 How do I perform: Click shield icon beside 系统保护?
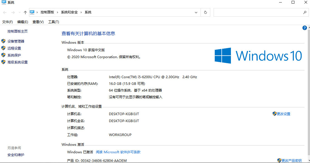click(3, 55)
